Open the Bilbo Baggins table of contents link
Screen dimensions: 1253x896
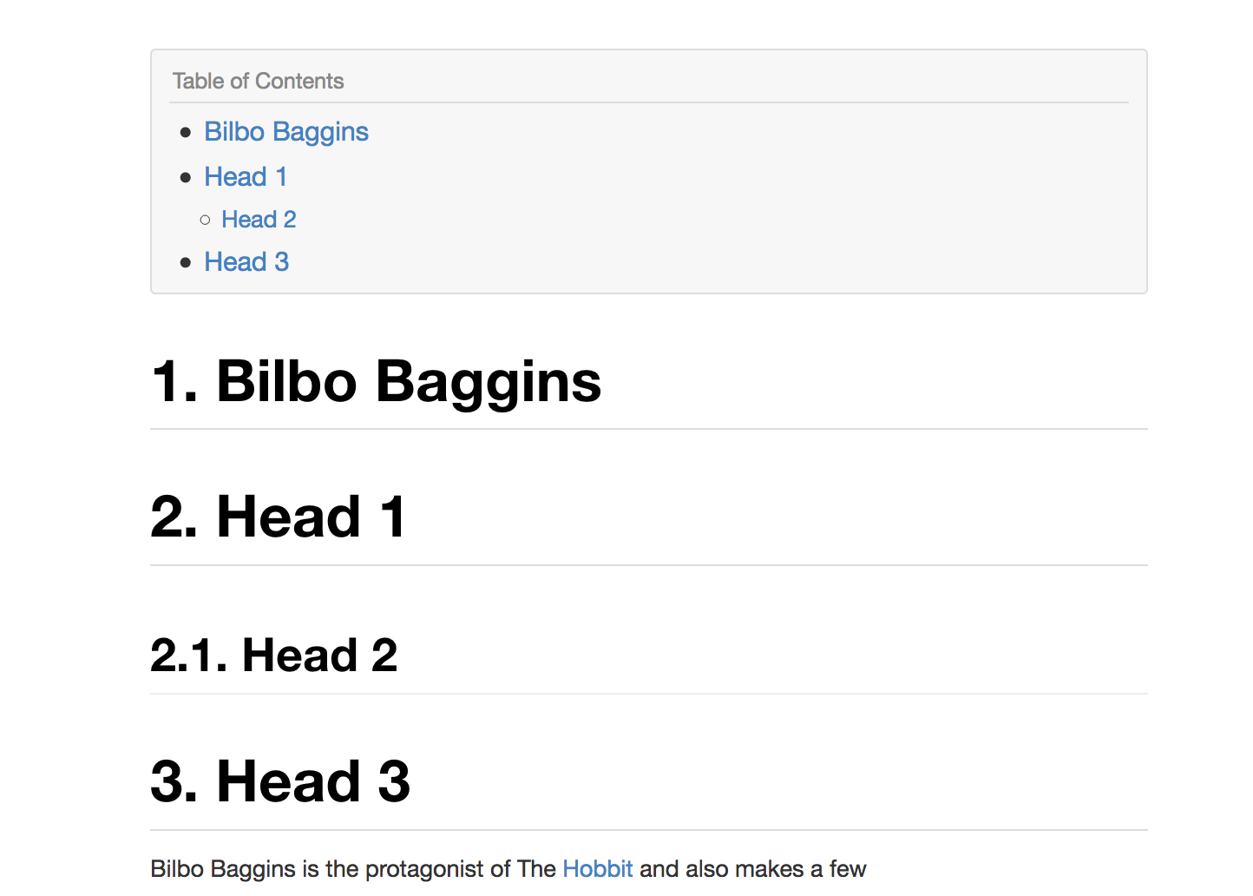(286, 132)
